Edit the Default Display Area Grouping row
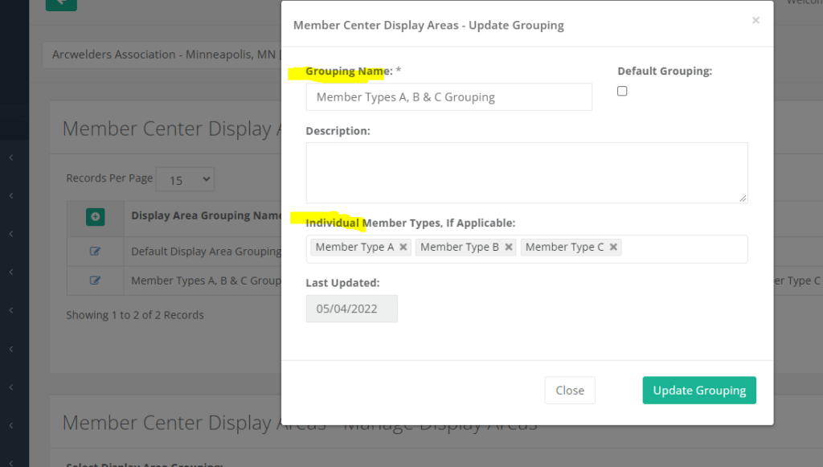 point(96,252)
